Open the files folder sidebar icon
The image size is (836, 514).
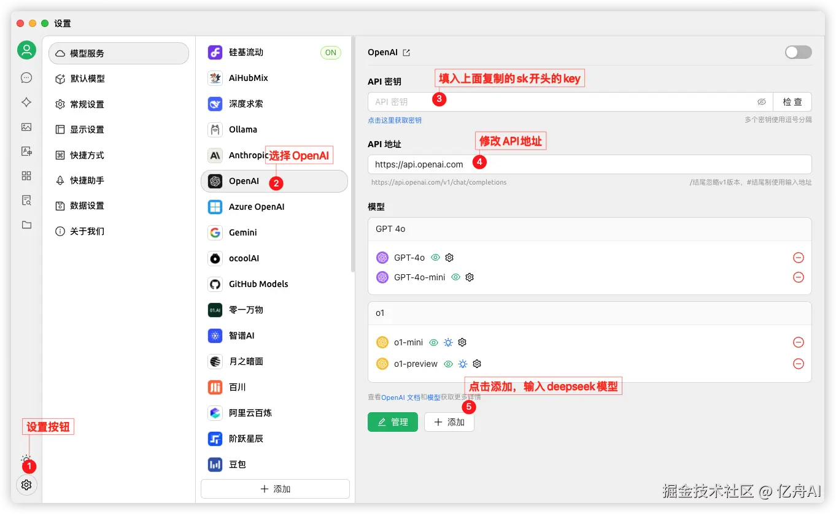pyautogui.click(x=26, y=225)
